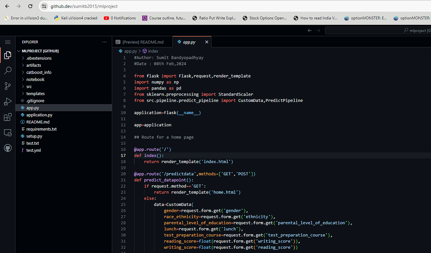
Task: Open the Search panel in the activity bar
Action: (x=8, y=70)
